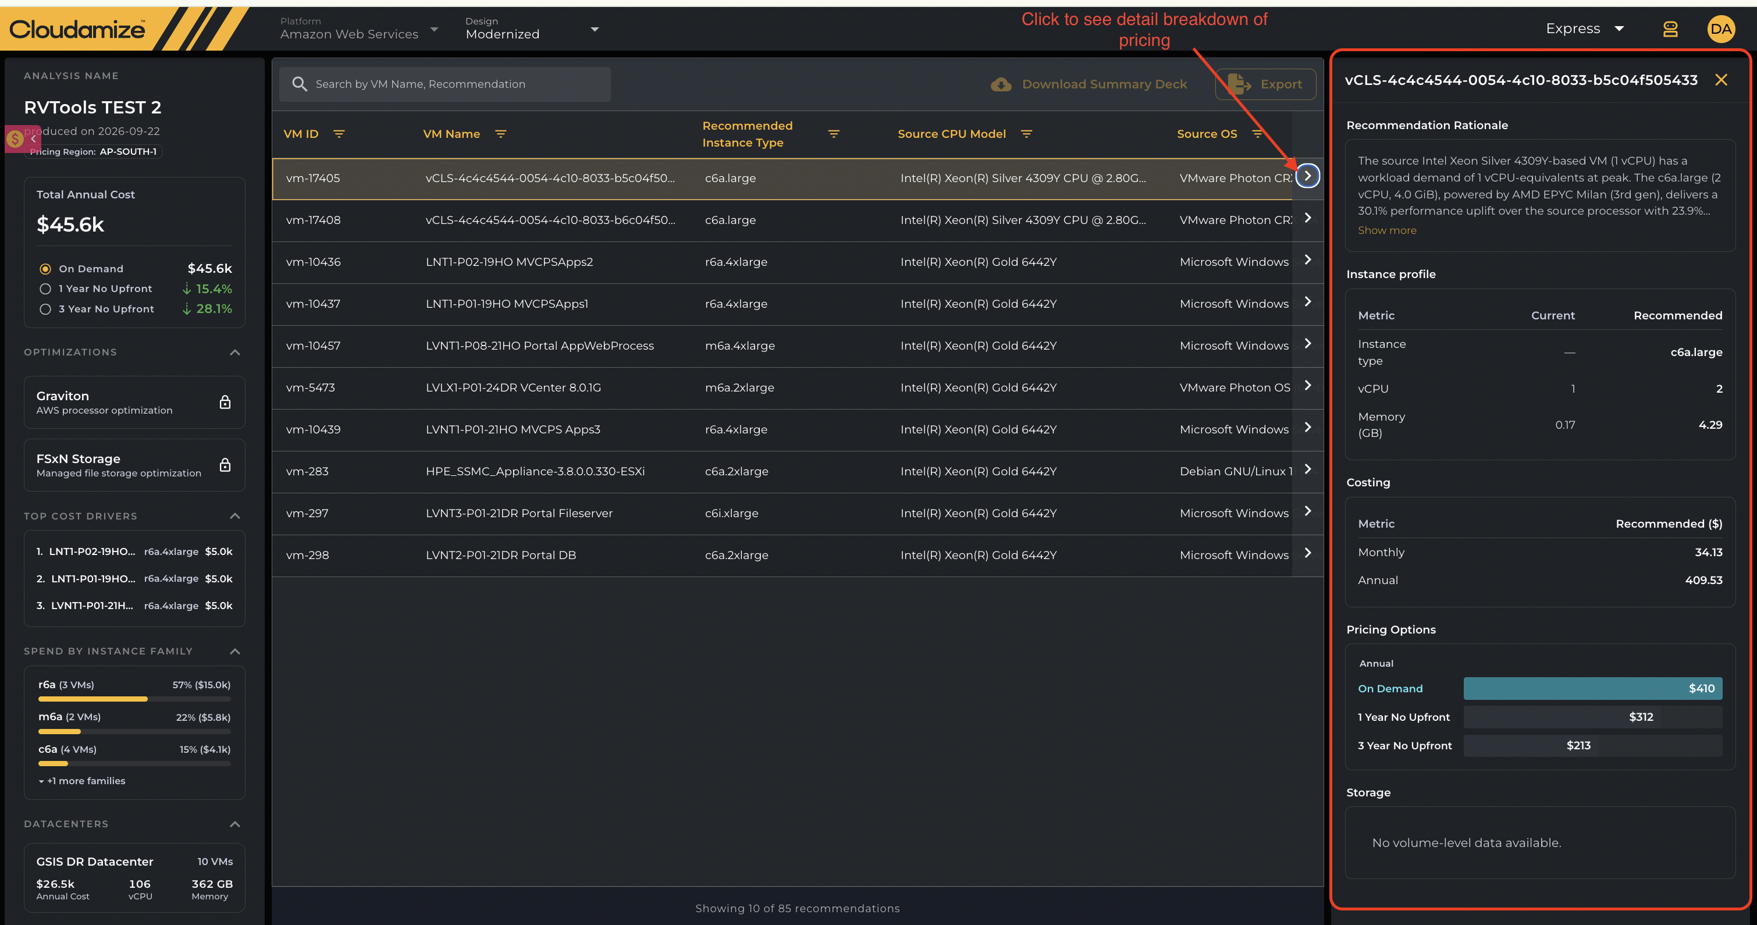Viewport: 1757px width, 925px height.
Task: Open details arrow for vm-17408 row
Action: (1307, 218)
